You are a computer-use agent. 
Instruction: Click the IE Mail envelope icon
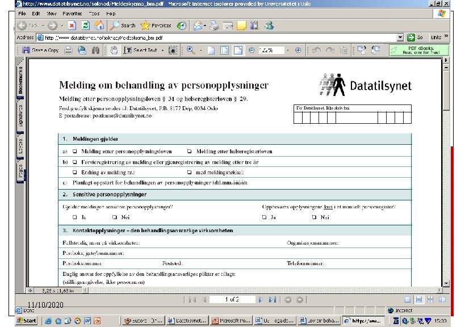(x=198, y=26)
